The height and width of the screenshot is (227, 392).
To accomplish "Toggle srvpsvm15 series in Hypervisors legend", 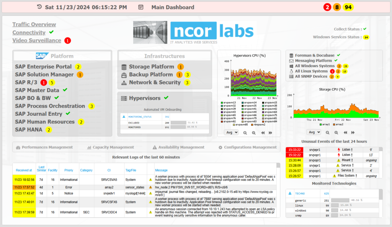I will coord(269,102).
